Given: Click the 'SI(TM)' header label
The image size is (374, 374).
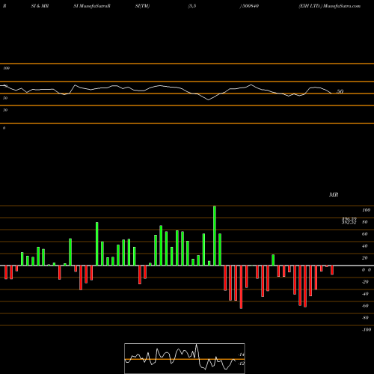Looking at the screenshot, I should pos(142,6).
